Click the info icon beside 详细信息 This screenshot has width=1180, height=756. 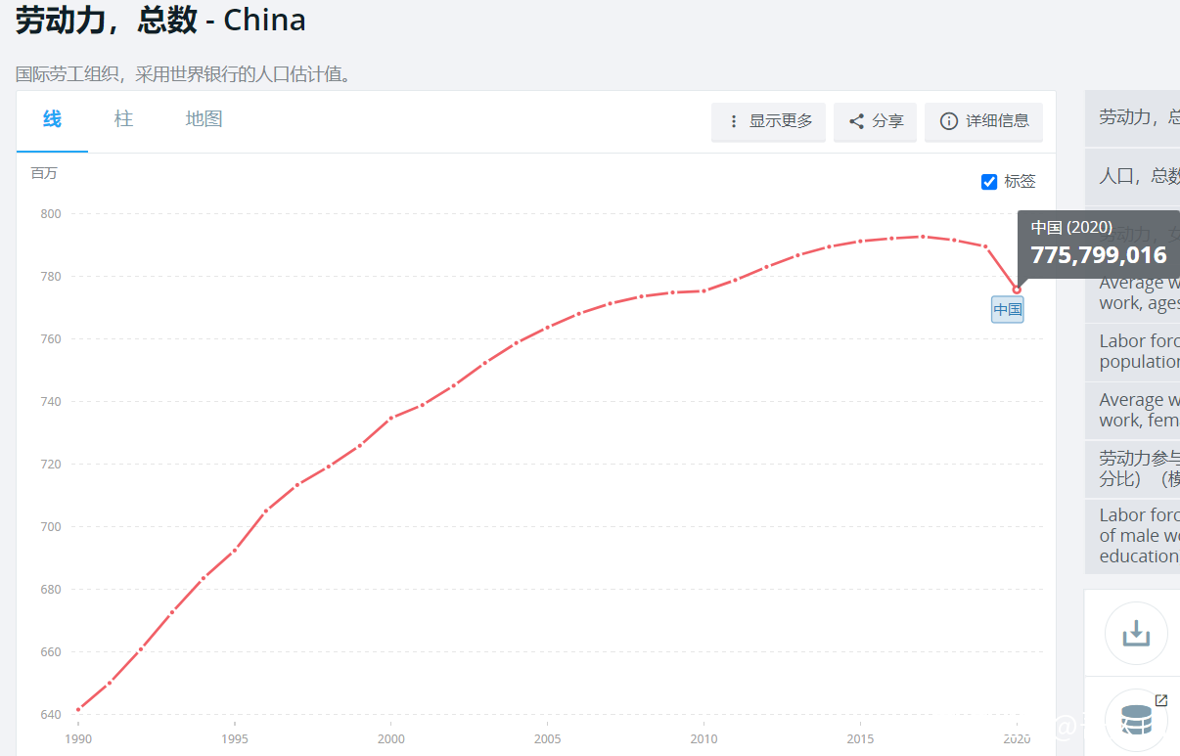948,121
